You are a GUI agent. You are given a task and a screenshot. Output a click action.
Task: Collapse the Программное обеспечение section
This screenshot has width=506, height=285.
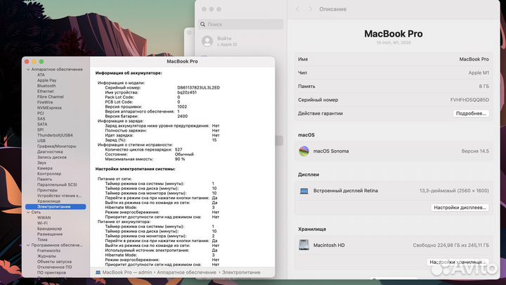pos(28,246)
